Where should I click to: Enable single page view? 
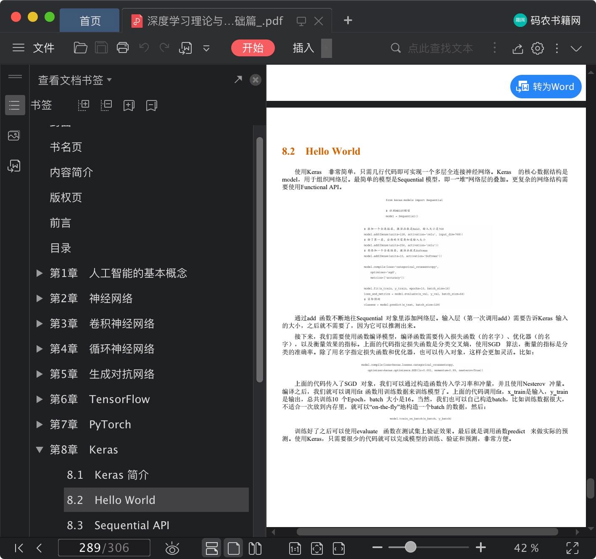234,548
